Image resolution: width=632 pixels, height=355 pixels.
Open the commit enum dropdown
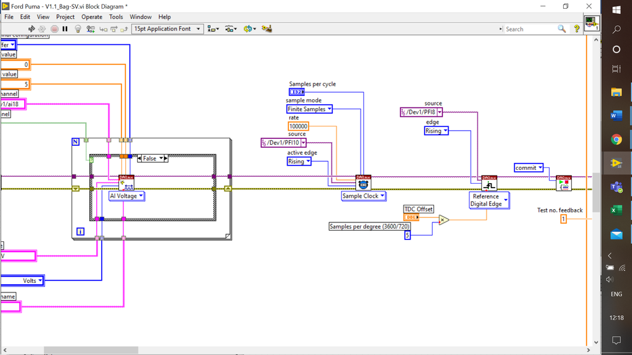pos(529,168)
